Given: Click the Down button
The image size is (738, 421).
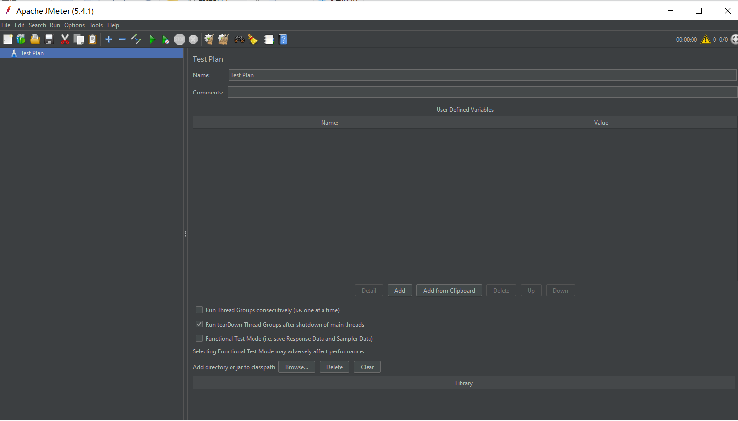Looking at the screenshot, I should (560, 290).
